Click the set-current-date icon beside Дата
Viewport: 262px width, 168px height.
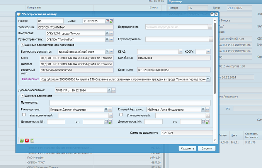point(111,21)
